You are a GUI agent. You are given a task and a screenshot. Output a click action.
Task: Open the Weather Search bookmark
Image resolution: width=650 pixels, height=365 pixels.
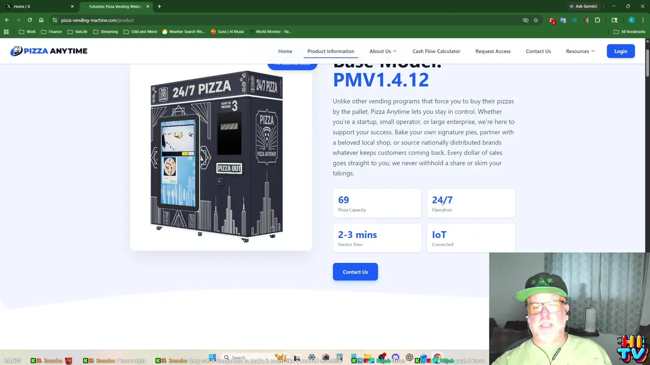(183, 31)
